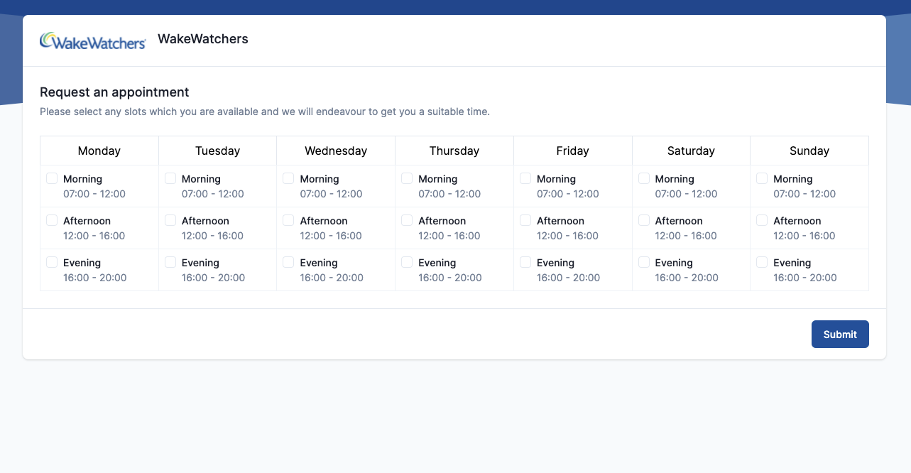Check the Wednesday Afternoon checkbox
The height and width of the screenshot is (473, 911).
288,220
